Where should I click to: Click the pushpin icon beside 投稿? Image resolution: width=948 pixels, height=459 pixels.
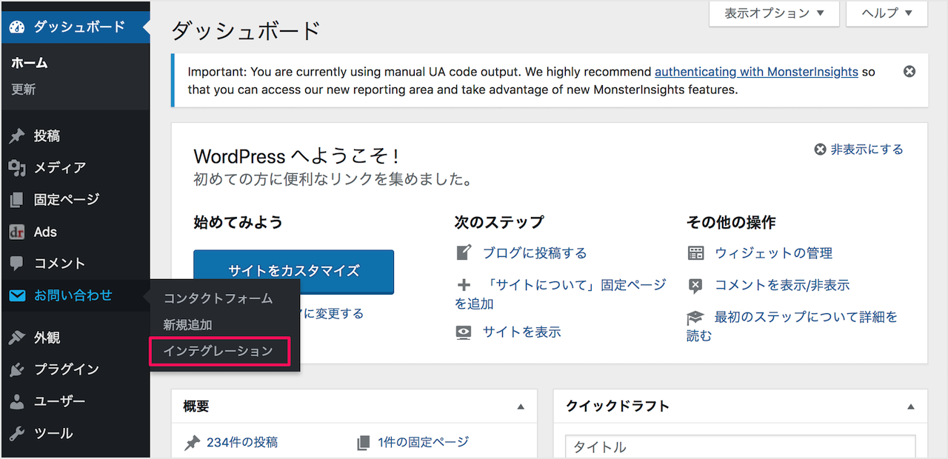coord(17,136)
